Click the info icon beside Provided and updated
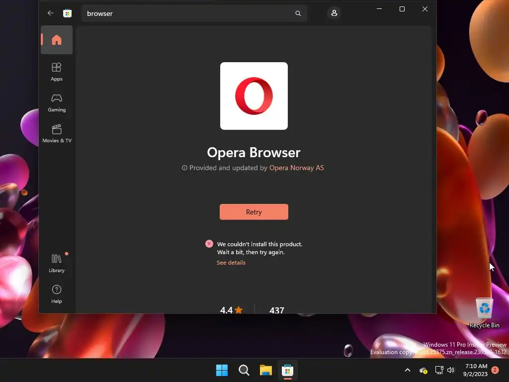The height and width of the screenshot is (382, 509). [x=184, y=168]
